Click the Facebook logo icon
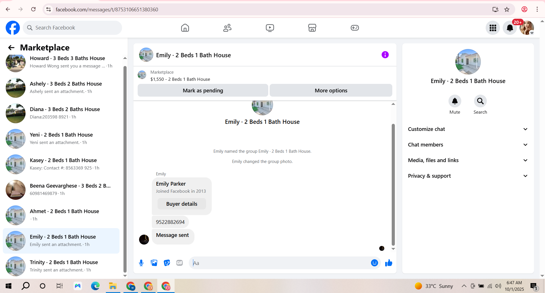The height and width of the screenshot is (293, 545). pos(13,28)
